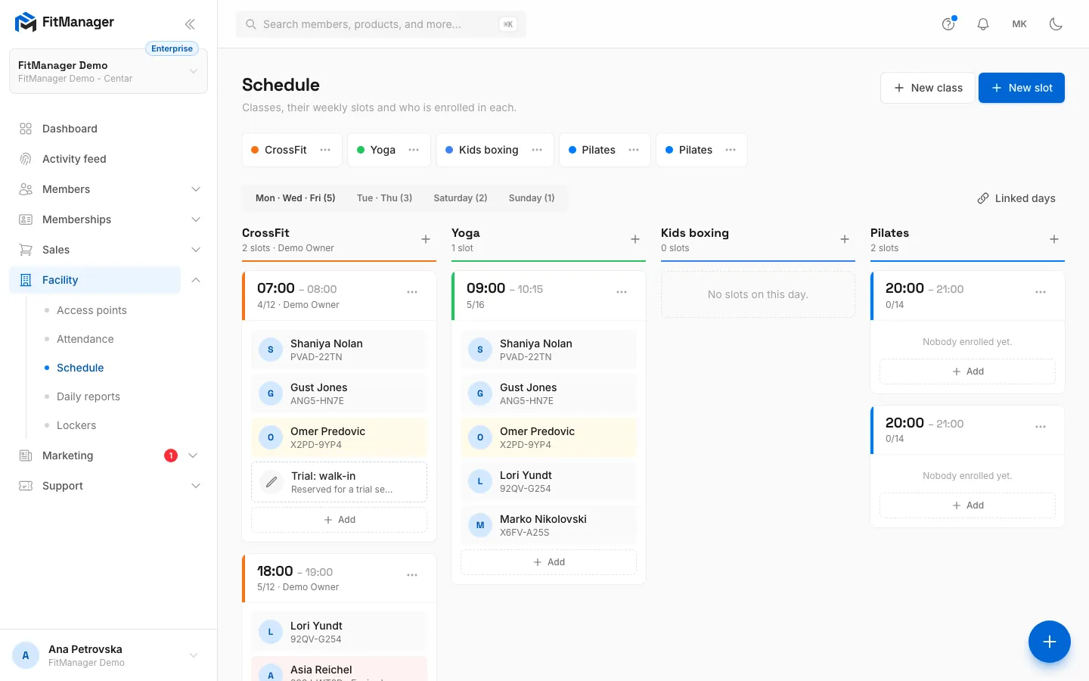
Task: Click the New class button
Action: (x=928, y=88)
